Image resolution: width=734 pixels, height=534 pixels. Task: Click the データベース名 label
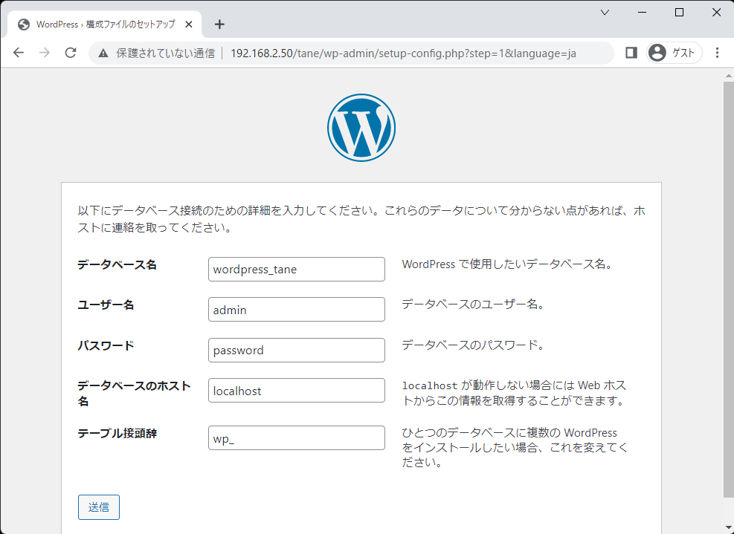pyautogui.click(x=117, y=265)
